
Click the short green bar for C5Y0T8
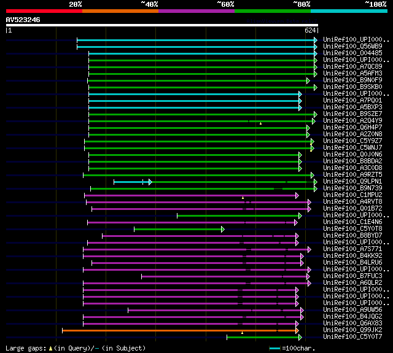coord(178,229)
